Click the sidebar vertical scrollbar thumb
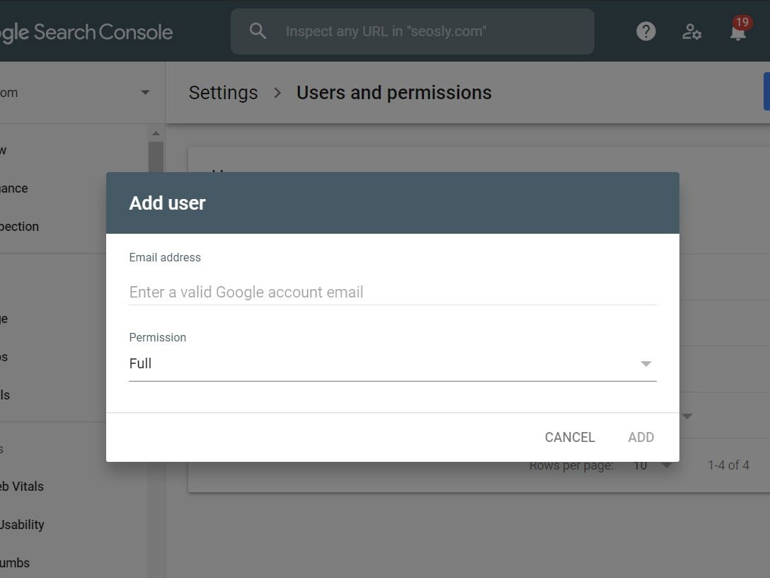This screenshot has width=770, height=578. pyautogui.click(x=156, y=157)
